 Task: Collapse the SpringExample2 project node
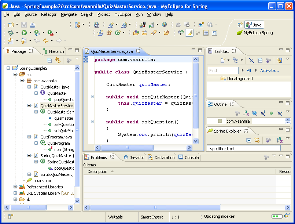(x=8, y=68)
